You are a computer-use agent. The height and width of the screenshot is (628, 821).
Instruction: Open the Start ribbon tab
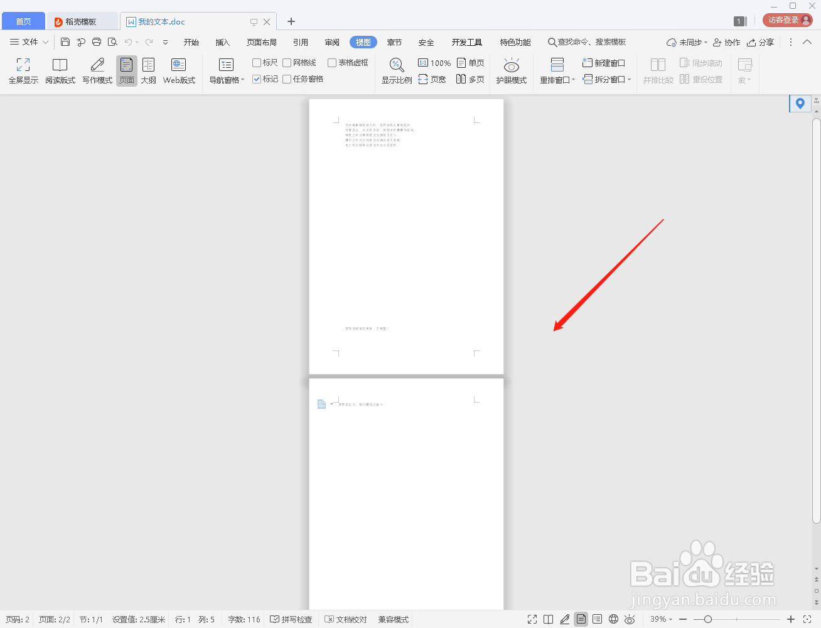click(191, 42)
